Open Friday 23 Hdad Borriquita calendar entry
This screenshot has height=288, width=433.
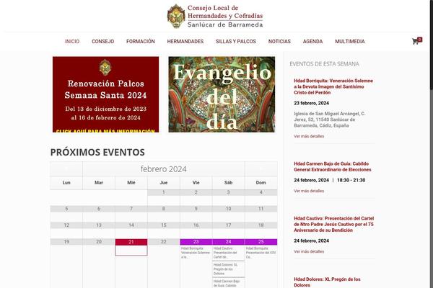(196, 253)
